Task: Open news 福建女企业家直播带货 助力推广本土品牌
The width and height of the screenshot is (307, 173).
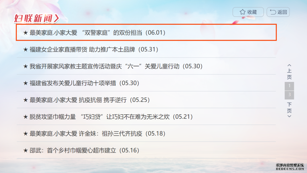Action: tap(146, 50)
